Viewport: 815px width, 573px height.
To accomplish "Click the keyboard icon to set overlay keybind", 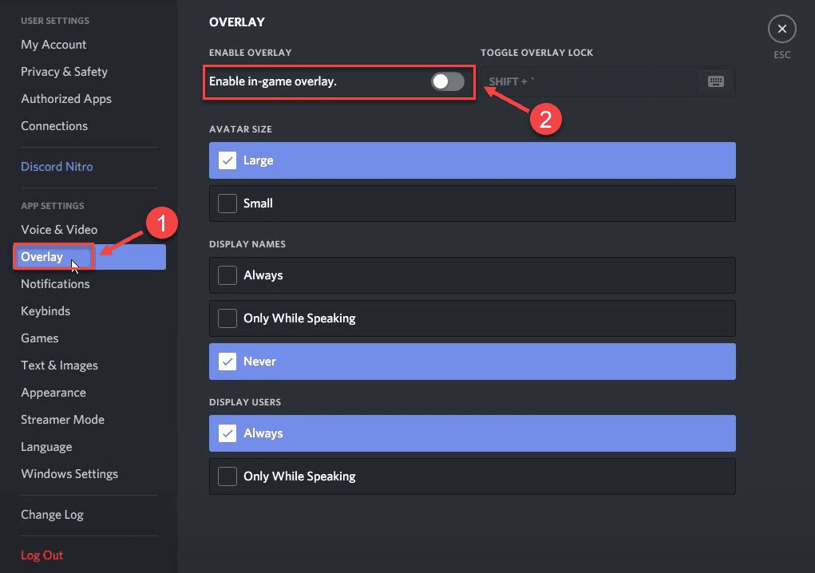I will tap(716, 81).
